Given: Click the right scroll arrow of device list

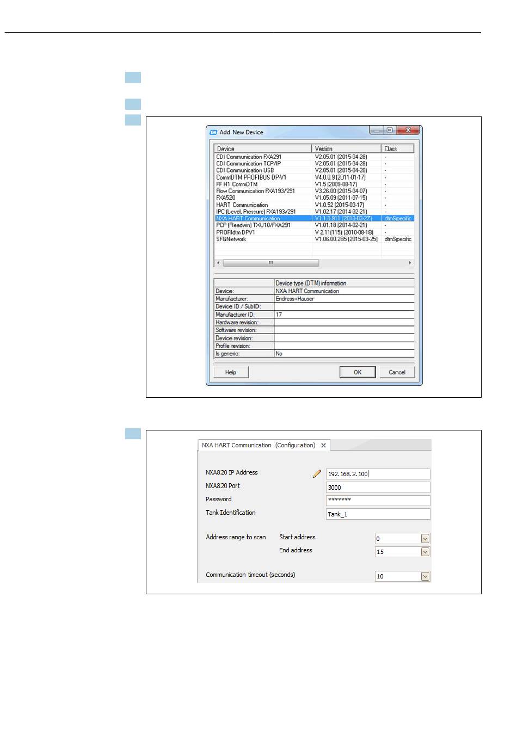Looking at the screenshot, I should tap(410, 263).
